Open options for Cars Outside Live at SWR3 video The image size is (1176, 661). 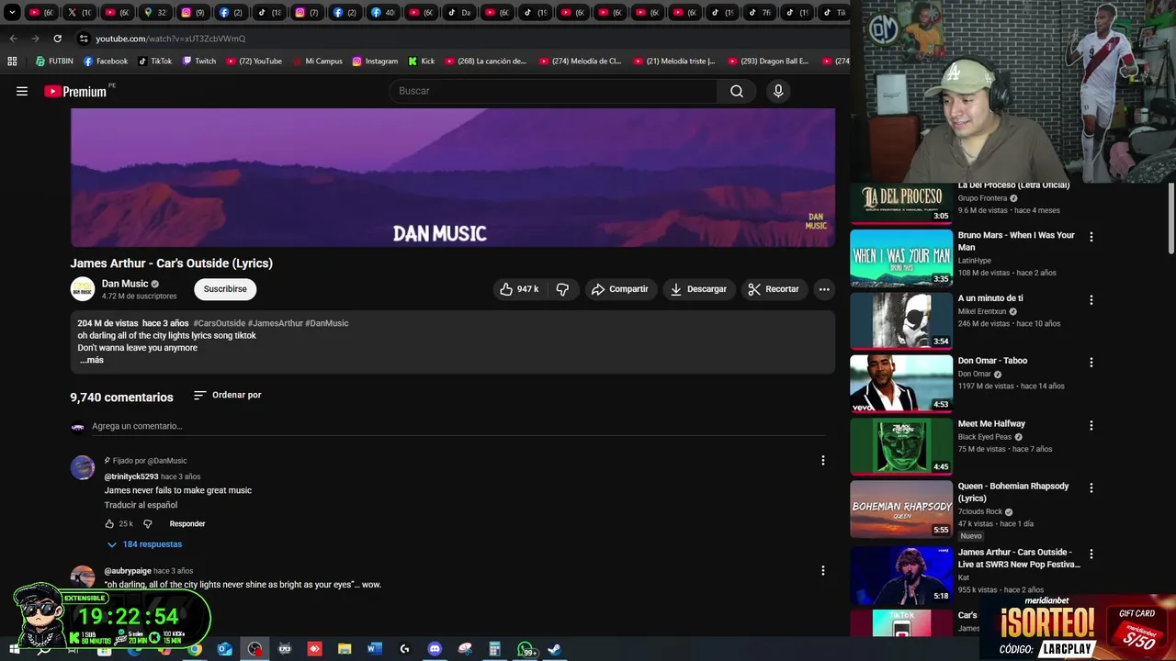(x=1091, y=555)
